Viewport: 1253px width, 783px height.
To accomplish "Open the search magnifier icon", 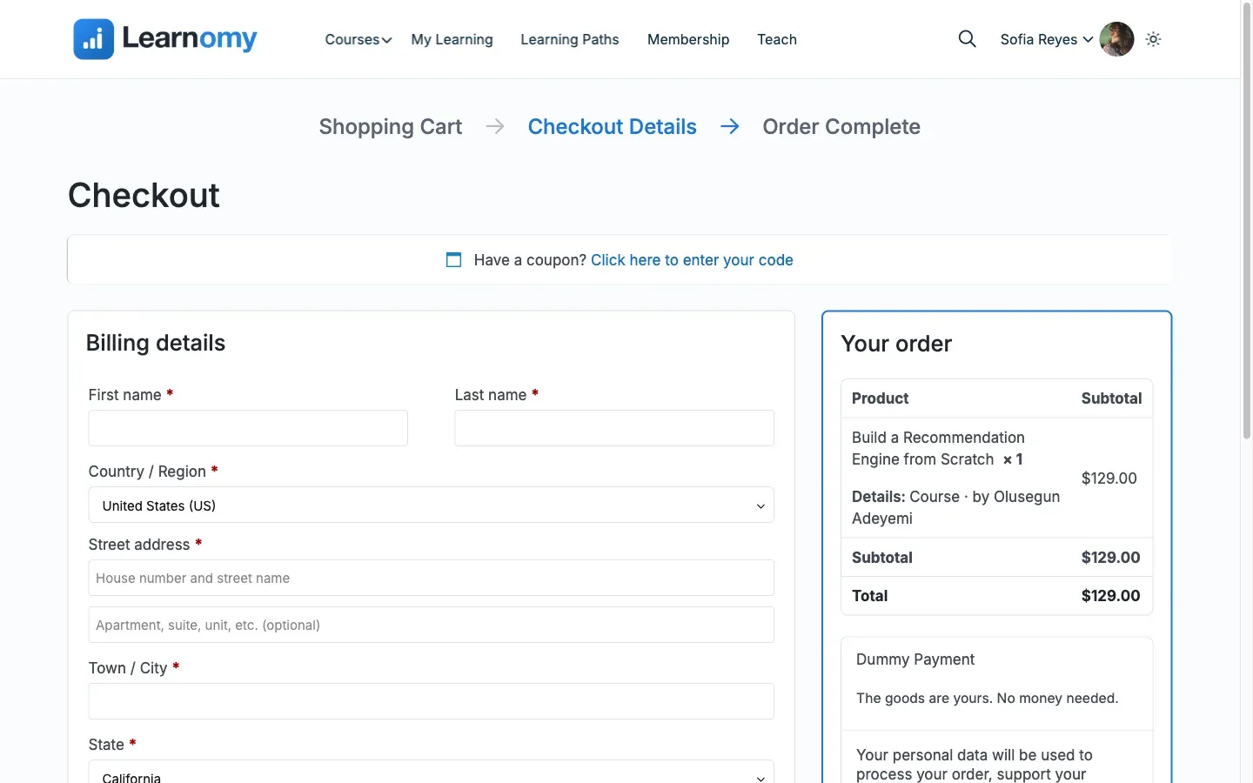I will [967, 39].
